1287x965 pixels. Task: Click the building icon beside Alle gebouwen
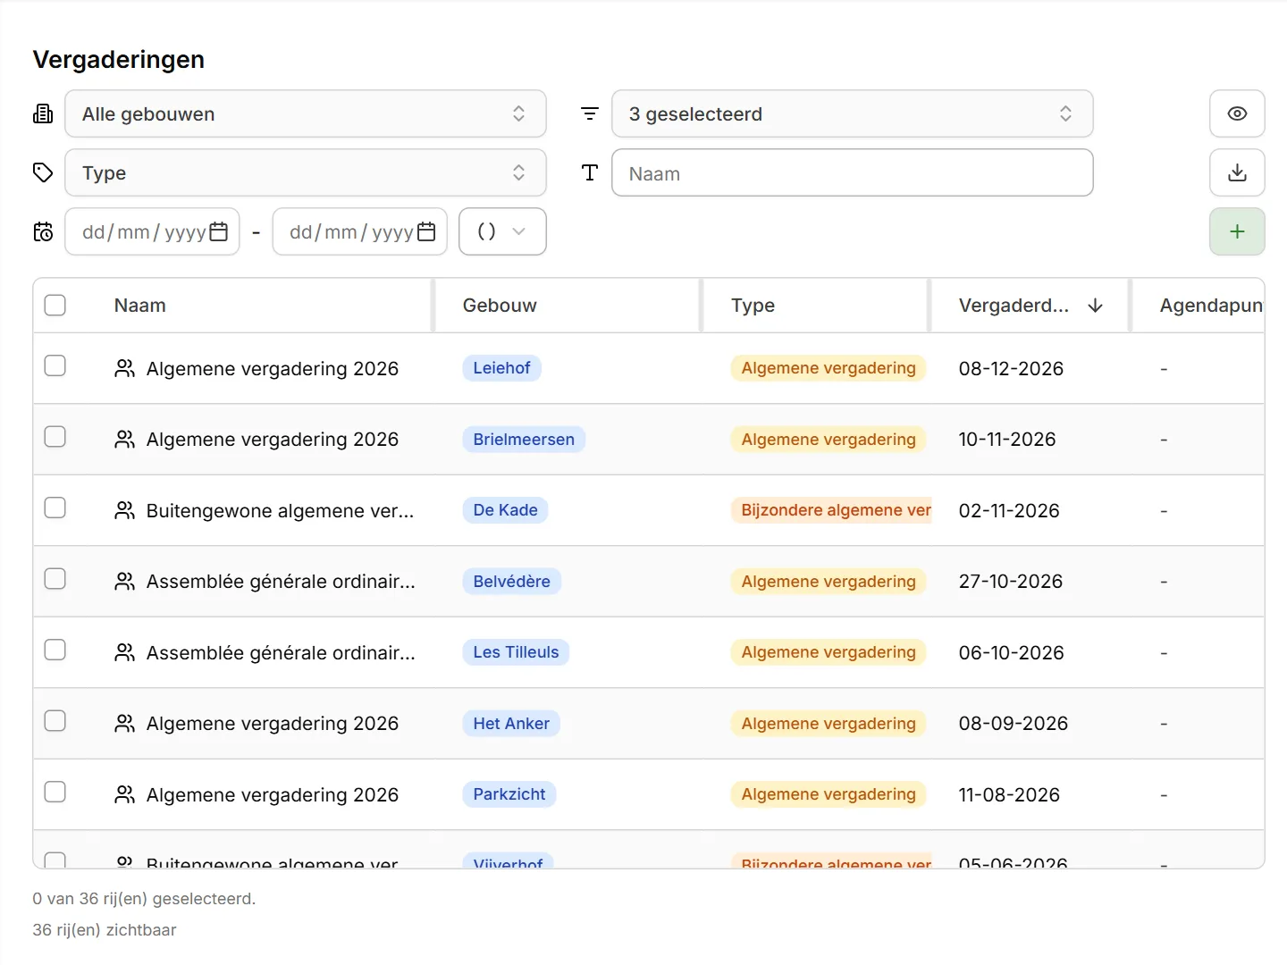[43, 113]
